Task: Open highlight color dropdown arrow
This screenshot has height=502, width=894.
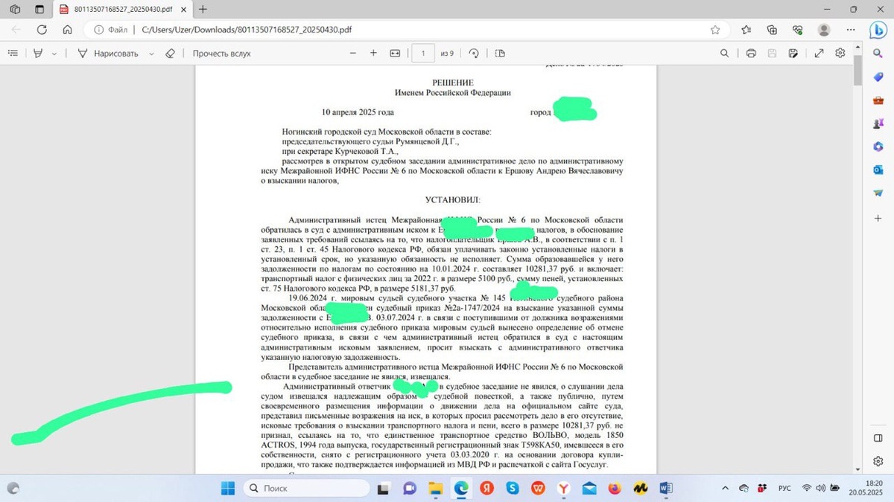Action: pyautogui.click(x=53, y=54)
